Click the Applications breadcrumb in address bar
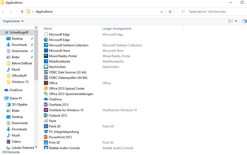 point(44,12)
